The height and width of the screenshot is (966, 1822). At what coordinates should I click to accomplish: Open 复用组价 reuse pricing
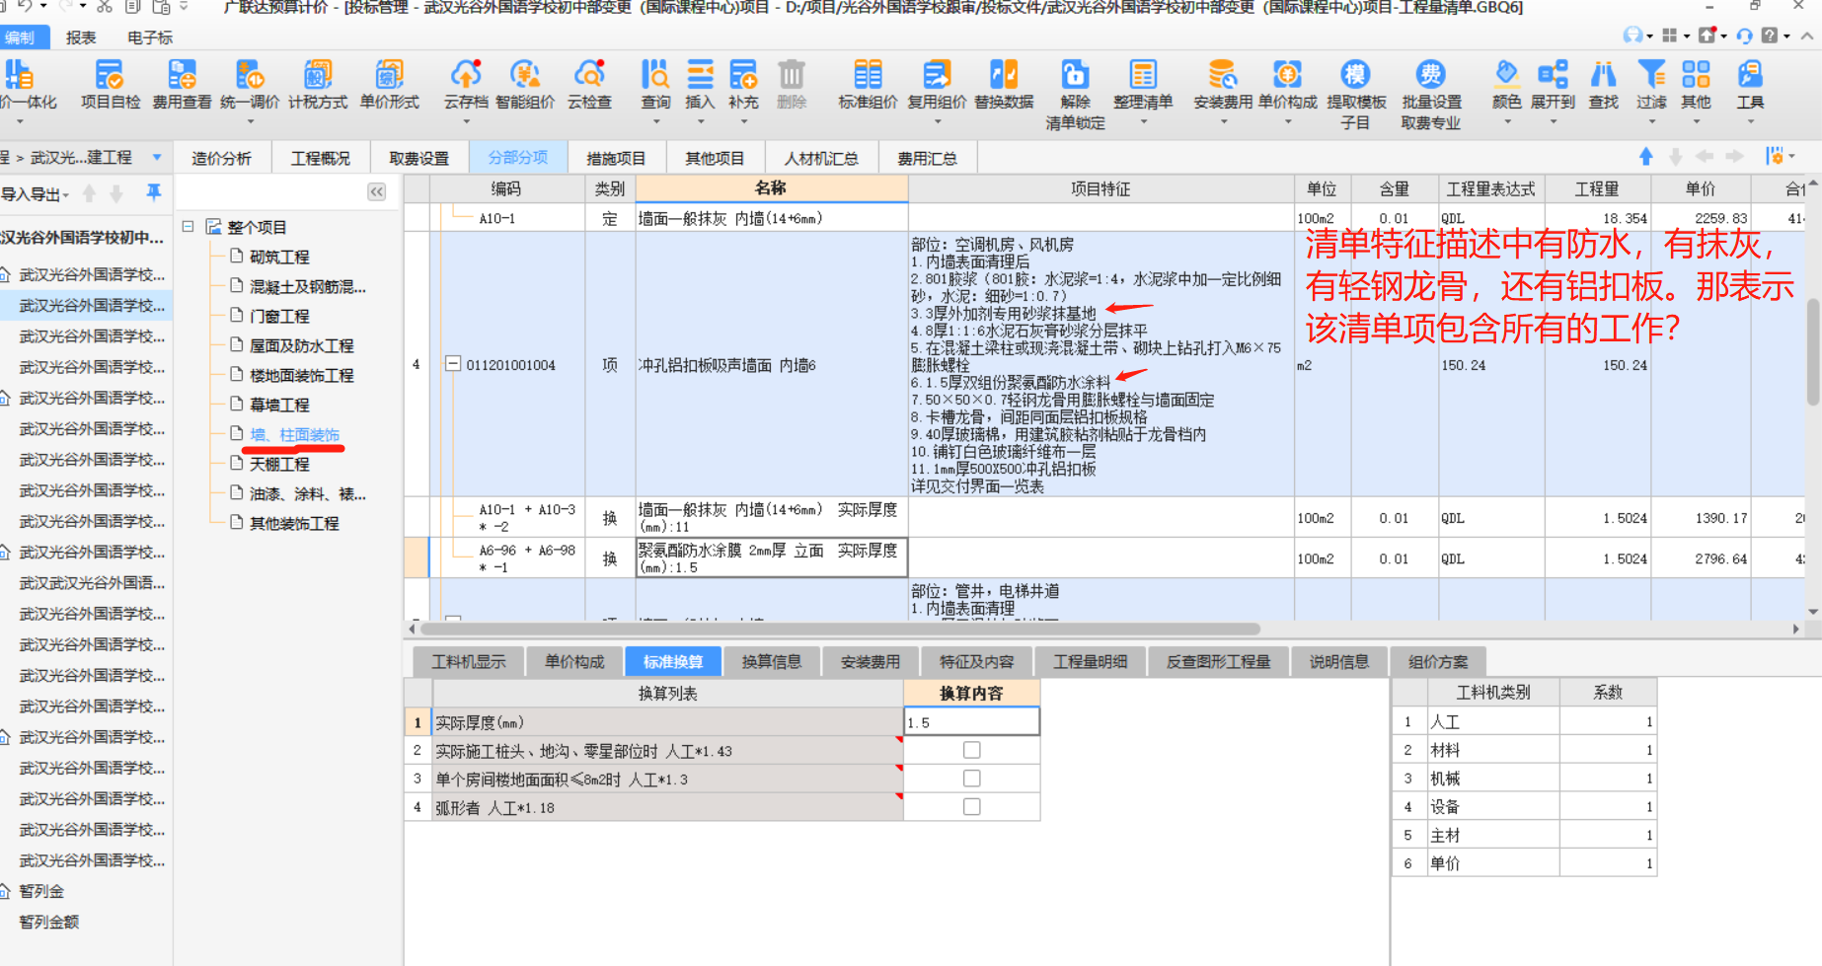click(x=937, y=84)
